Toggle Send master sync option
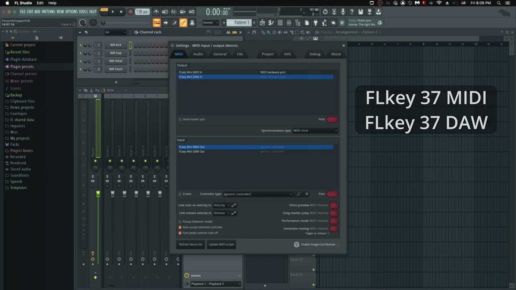The height and width of the screenshot is (290, 516). pyautogui.click(x=180, y=119)
